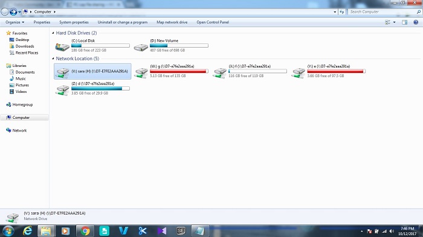Select the (Z:) d network drive icon
The width and height of the screenshot is (423, 237).
[62, 90]
